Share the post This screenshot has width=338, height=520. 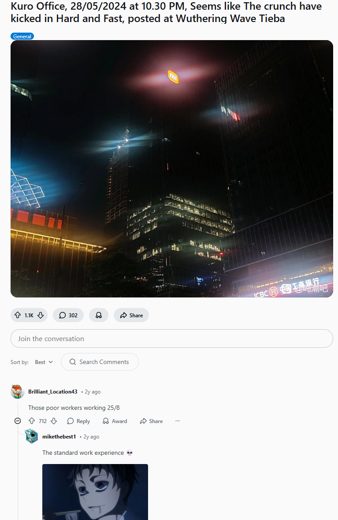click(131, 315)
